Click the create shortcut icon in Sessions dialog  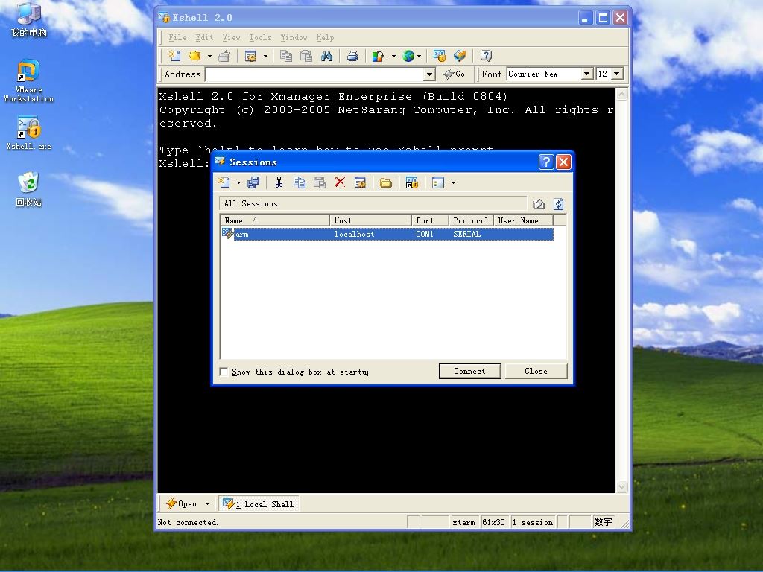click(411, 183)
